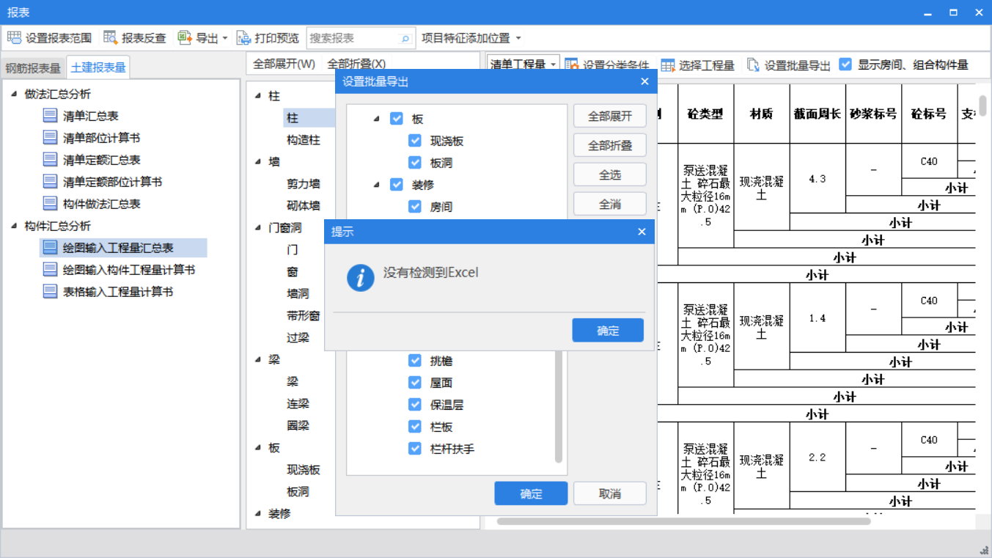
Task: Uncheck the 栏杆扶手 checkbox
Action: pyautogui.click(x=415, y=449)
